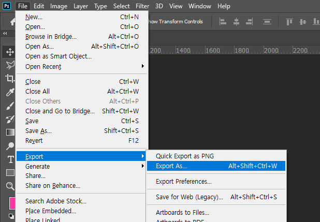Open the Image menu

tap(59, 6)
